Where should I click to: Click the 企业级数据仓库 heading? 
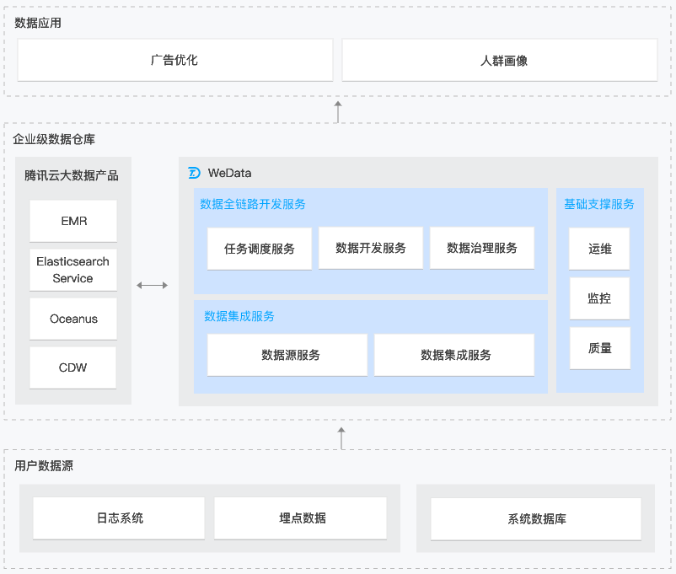(x=54, y=139)
